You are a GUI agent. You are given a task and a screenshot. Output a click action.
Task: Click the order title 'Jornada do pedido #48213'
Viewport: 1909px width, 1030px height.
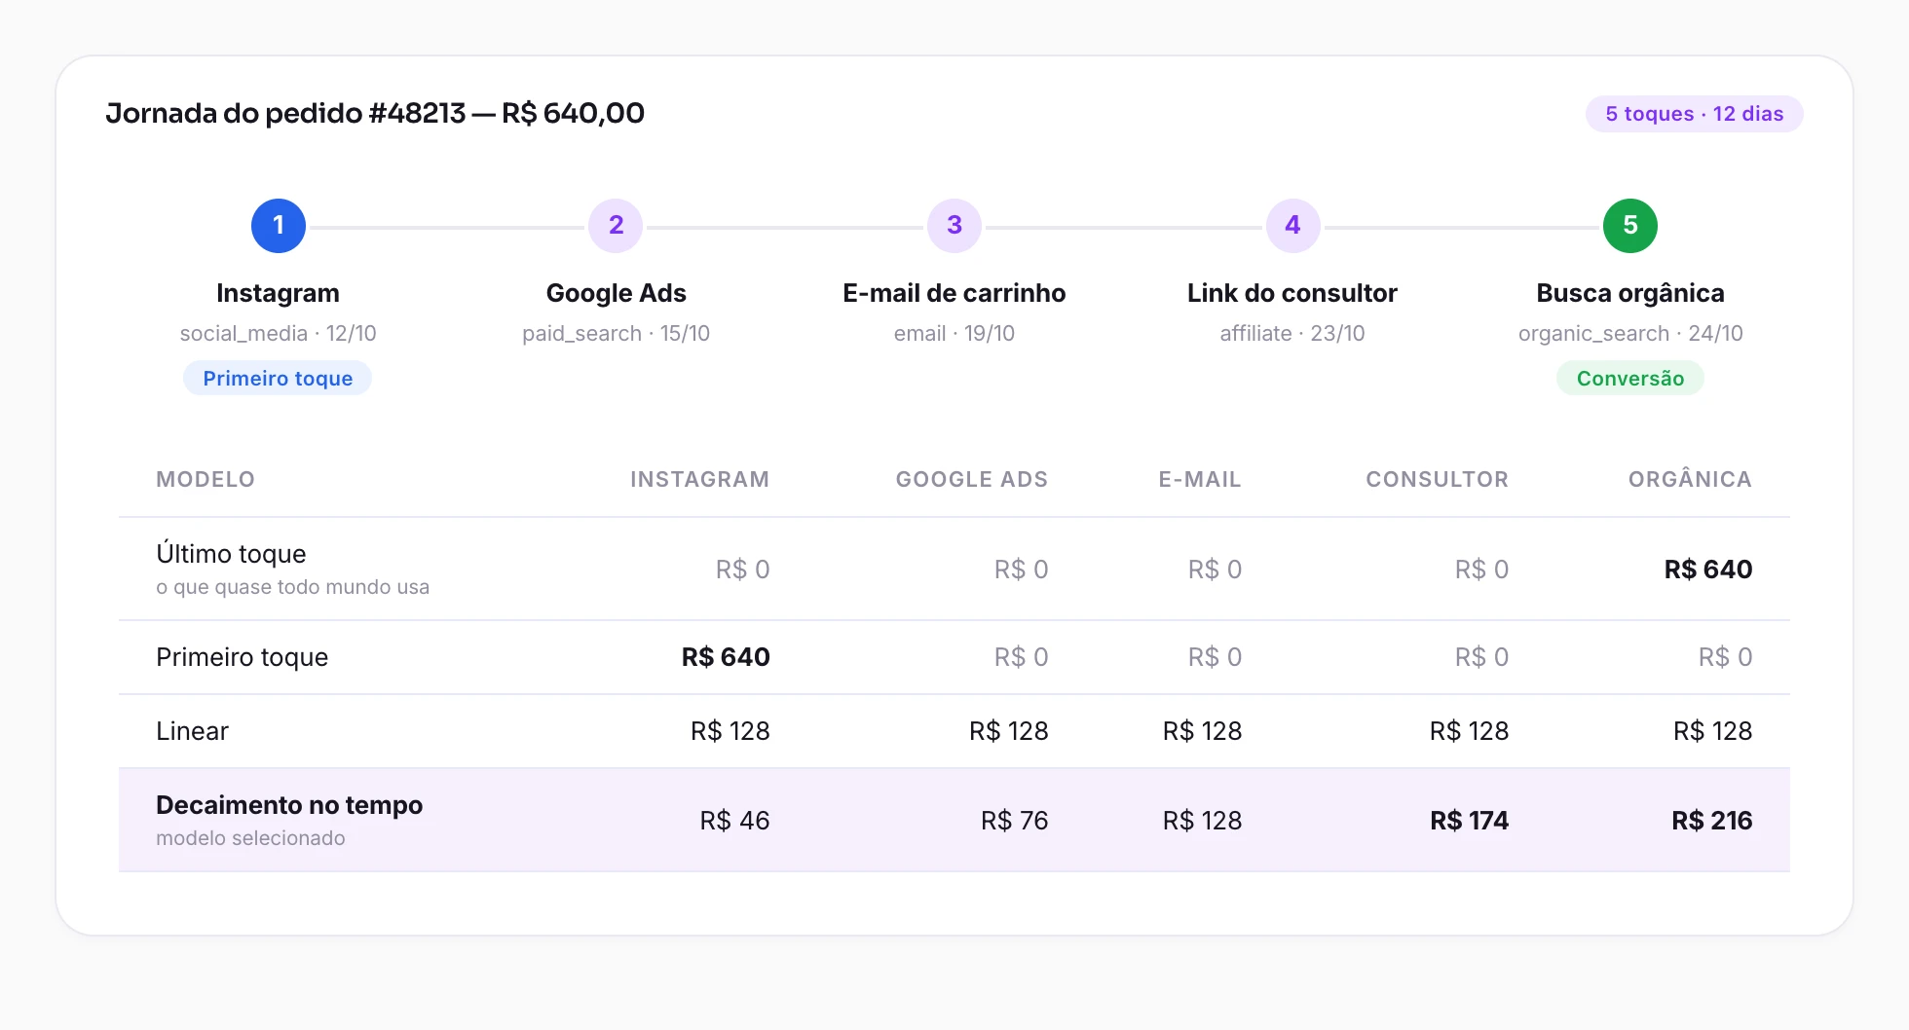(286, 113)
